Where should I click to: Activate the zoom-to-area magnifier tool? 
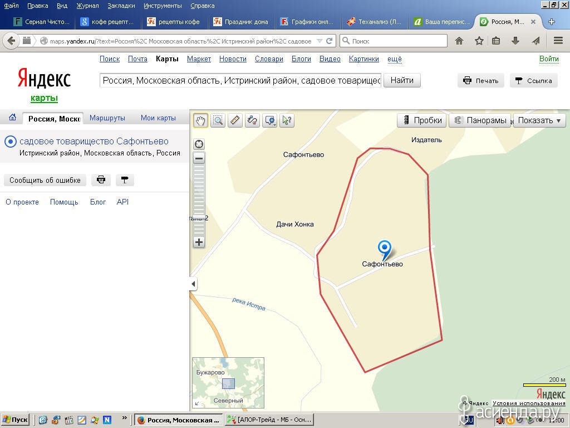(x=218, y=120)
